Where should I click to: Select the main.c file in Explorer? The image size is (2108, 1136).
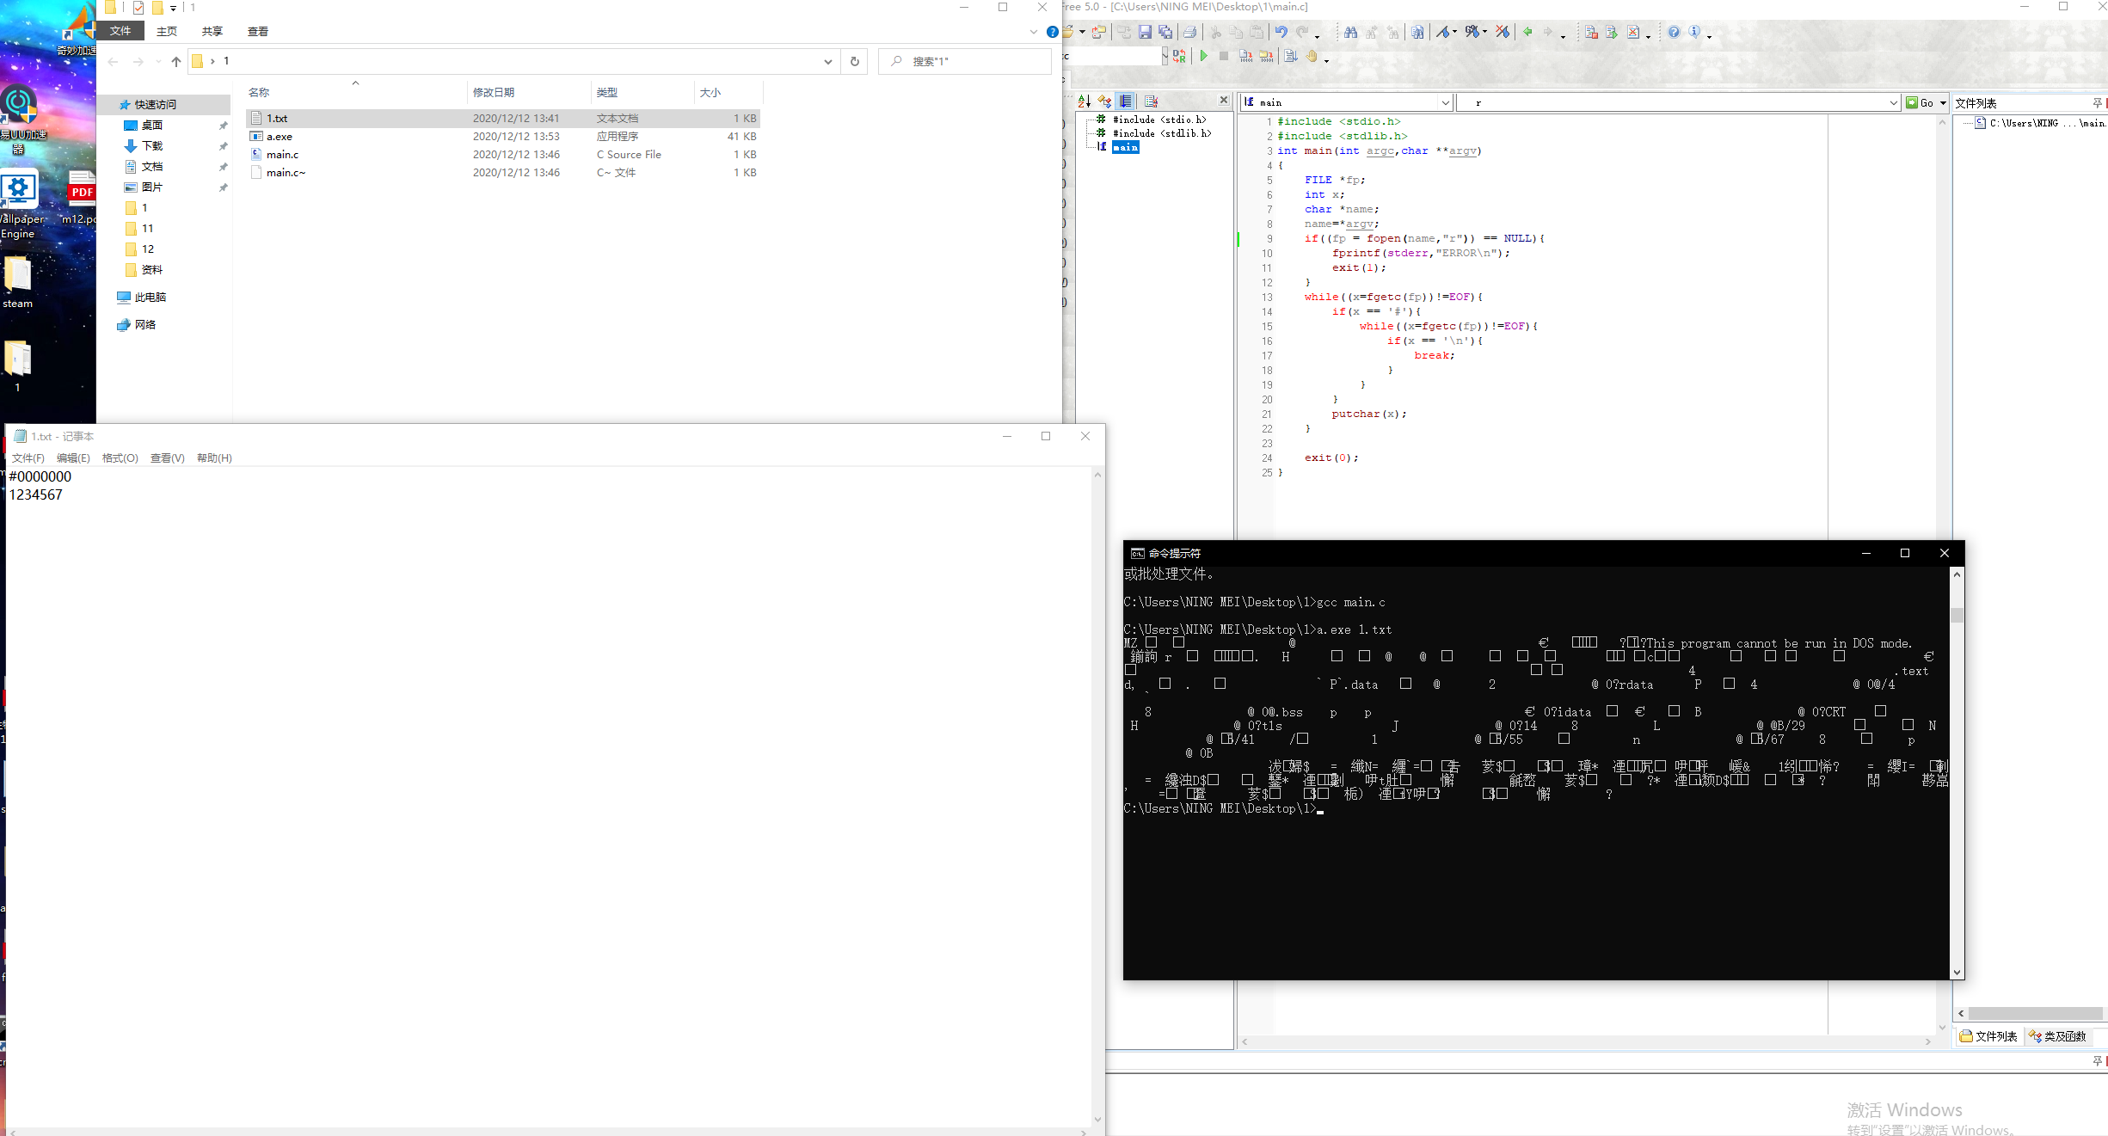[282, 155]
